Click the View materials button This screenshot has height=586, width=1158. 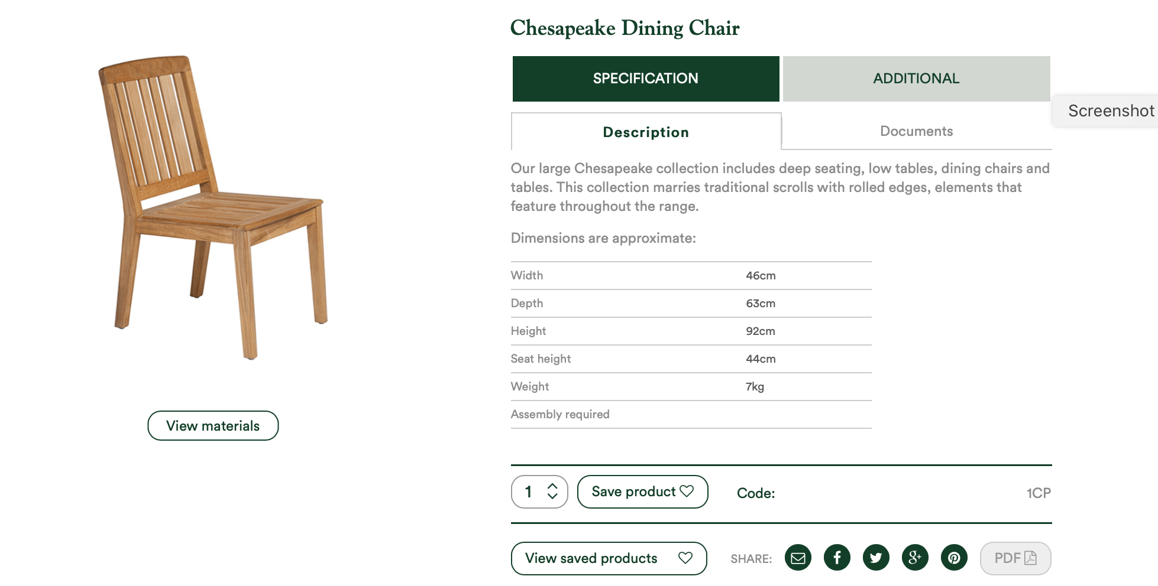[213, 426]
